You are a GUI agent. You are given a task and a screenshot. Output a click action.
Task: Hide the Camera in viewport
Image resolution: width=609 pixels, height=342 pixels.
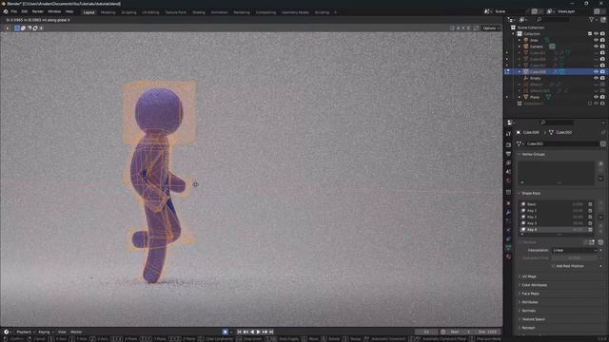pos(597,47)
